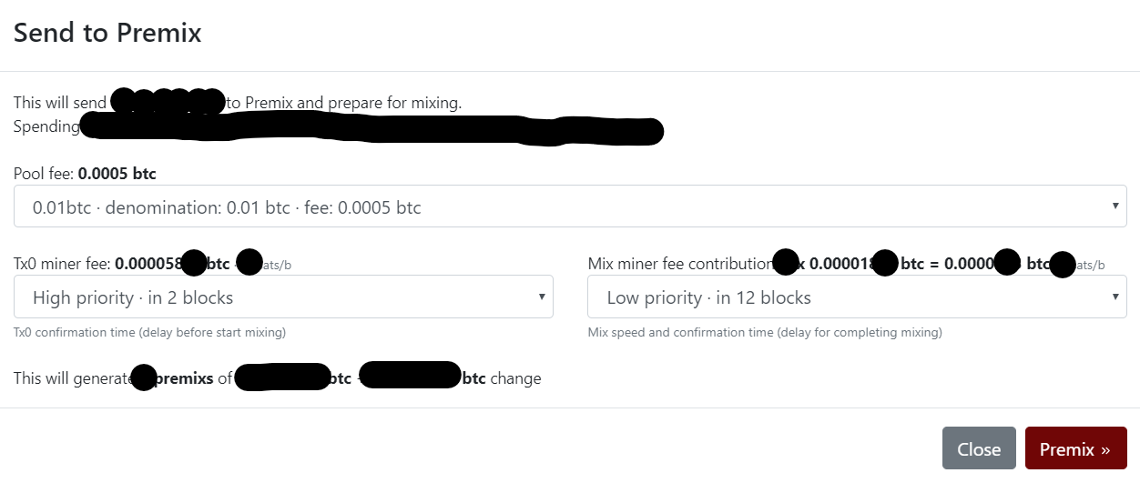This screenshot has width=1140, height=483.
Task: Click arrow on mix priority selector
Action: [1115, 297]
